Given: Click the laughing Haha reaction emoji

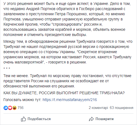Looking at the screenshot, I should coord(14,108).
